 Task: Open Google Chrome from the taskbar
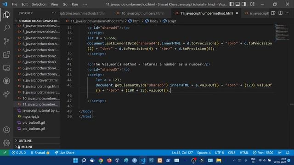[101, 160]
